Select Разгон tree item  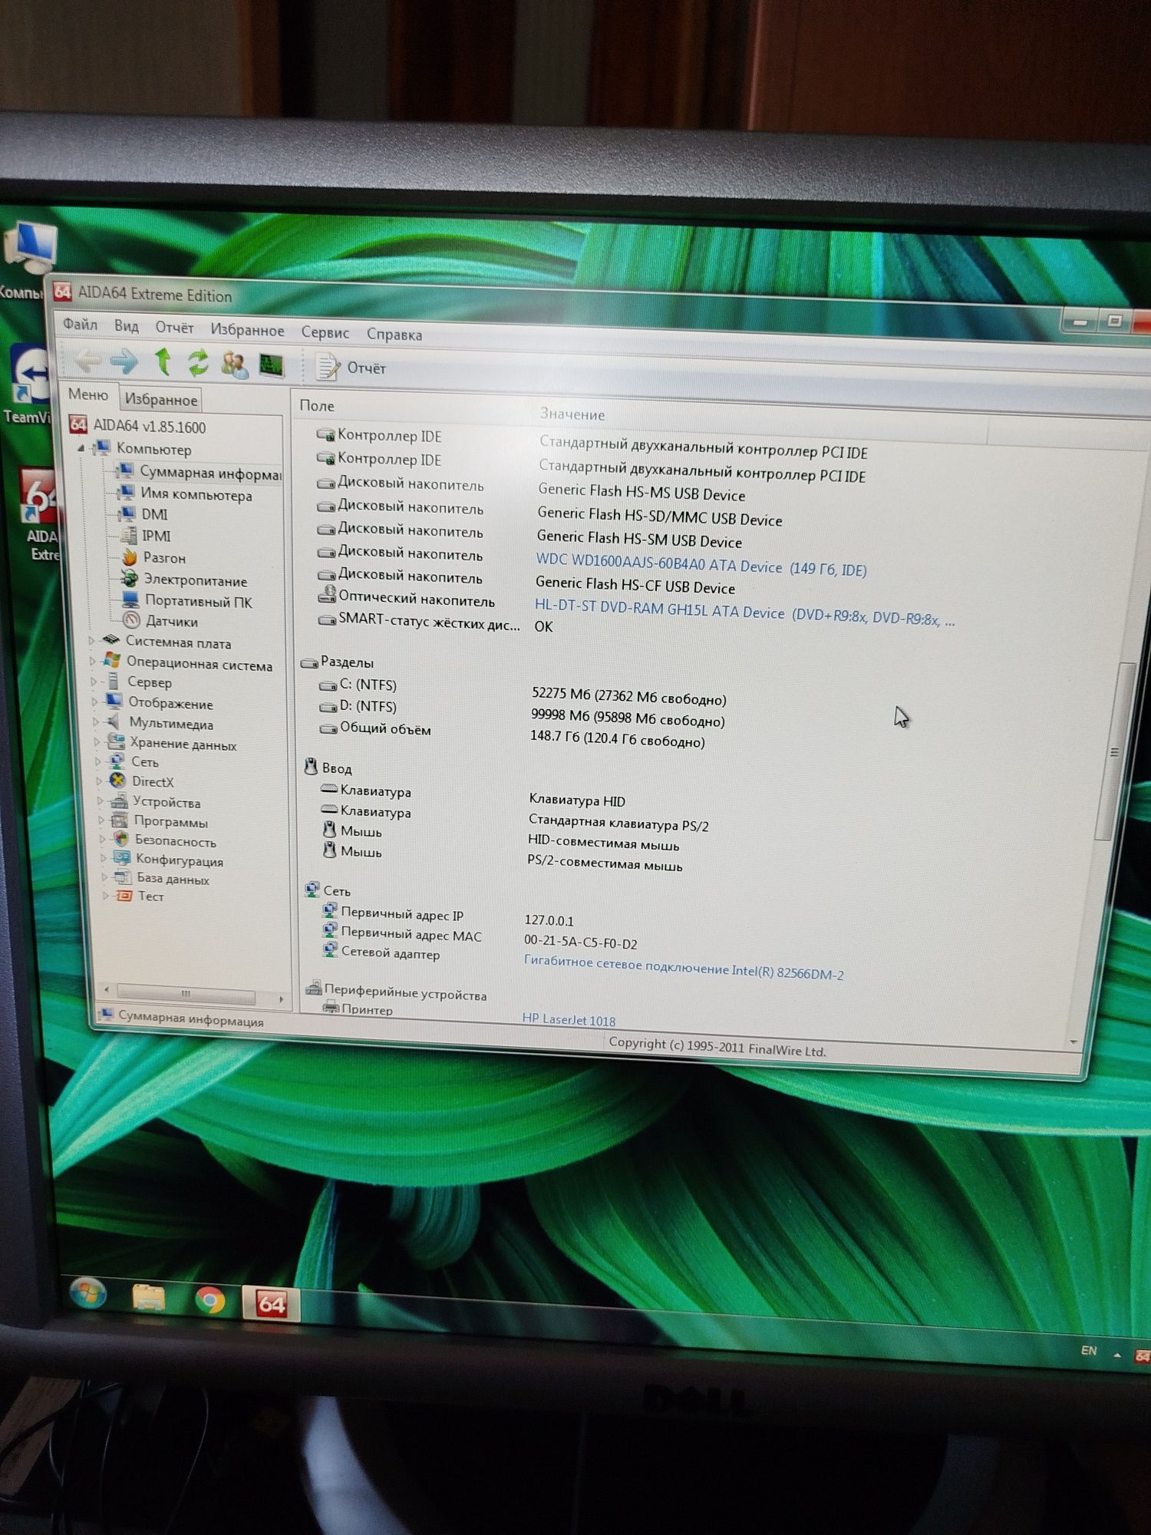pos(153,557)
